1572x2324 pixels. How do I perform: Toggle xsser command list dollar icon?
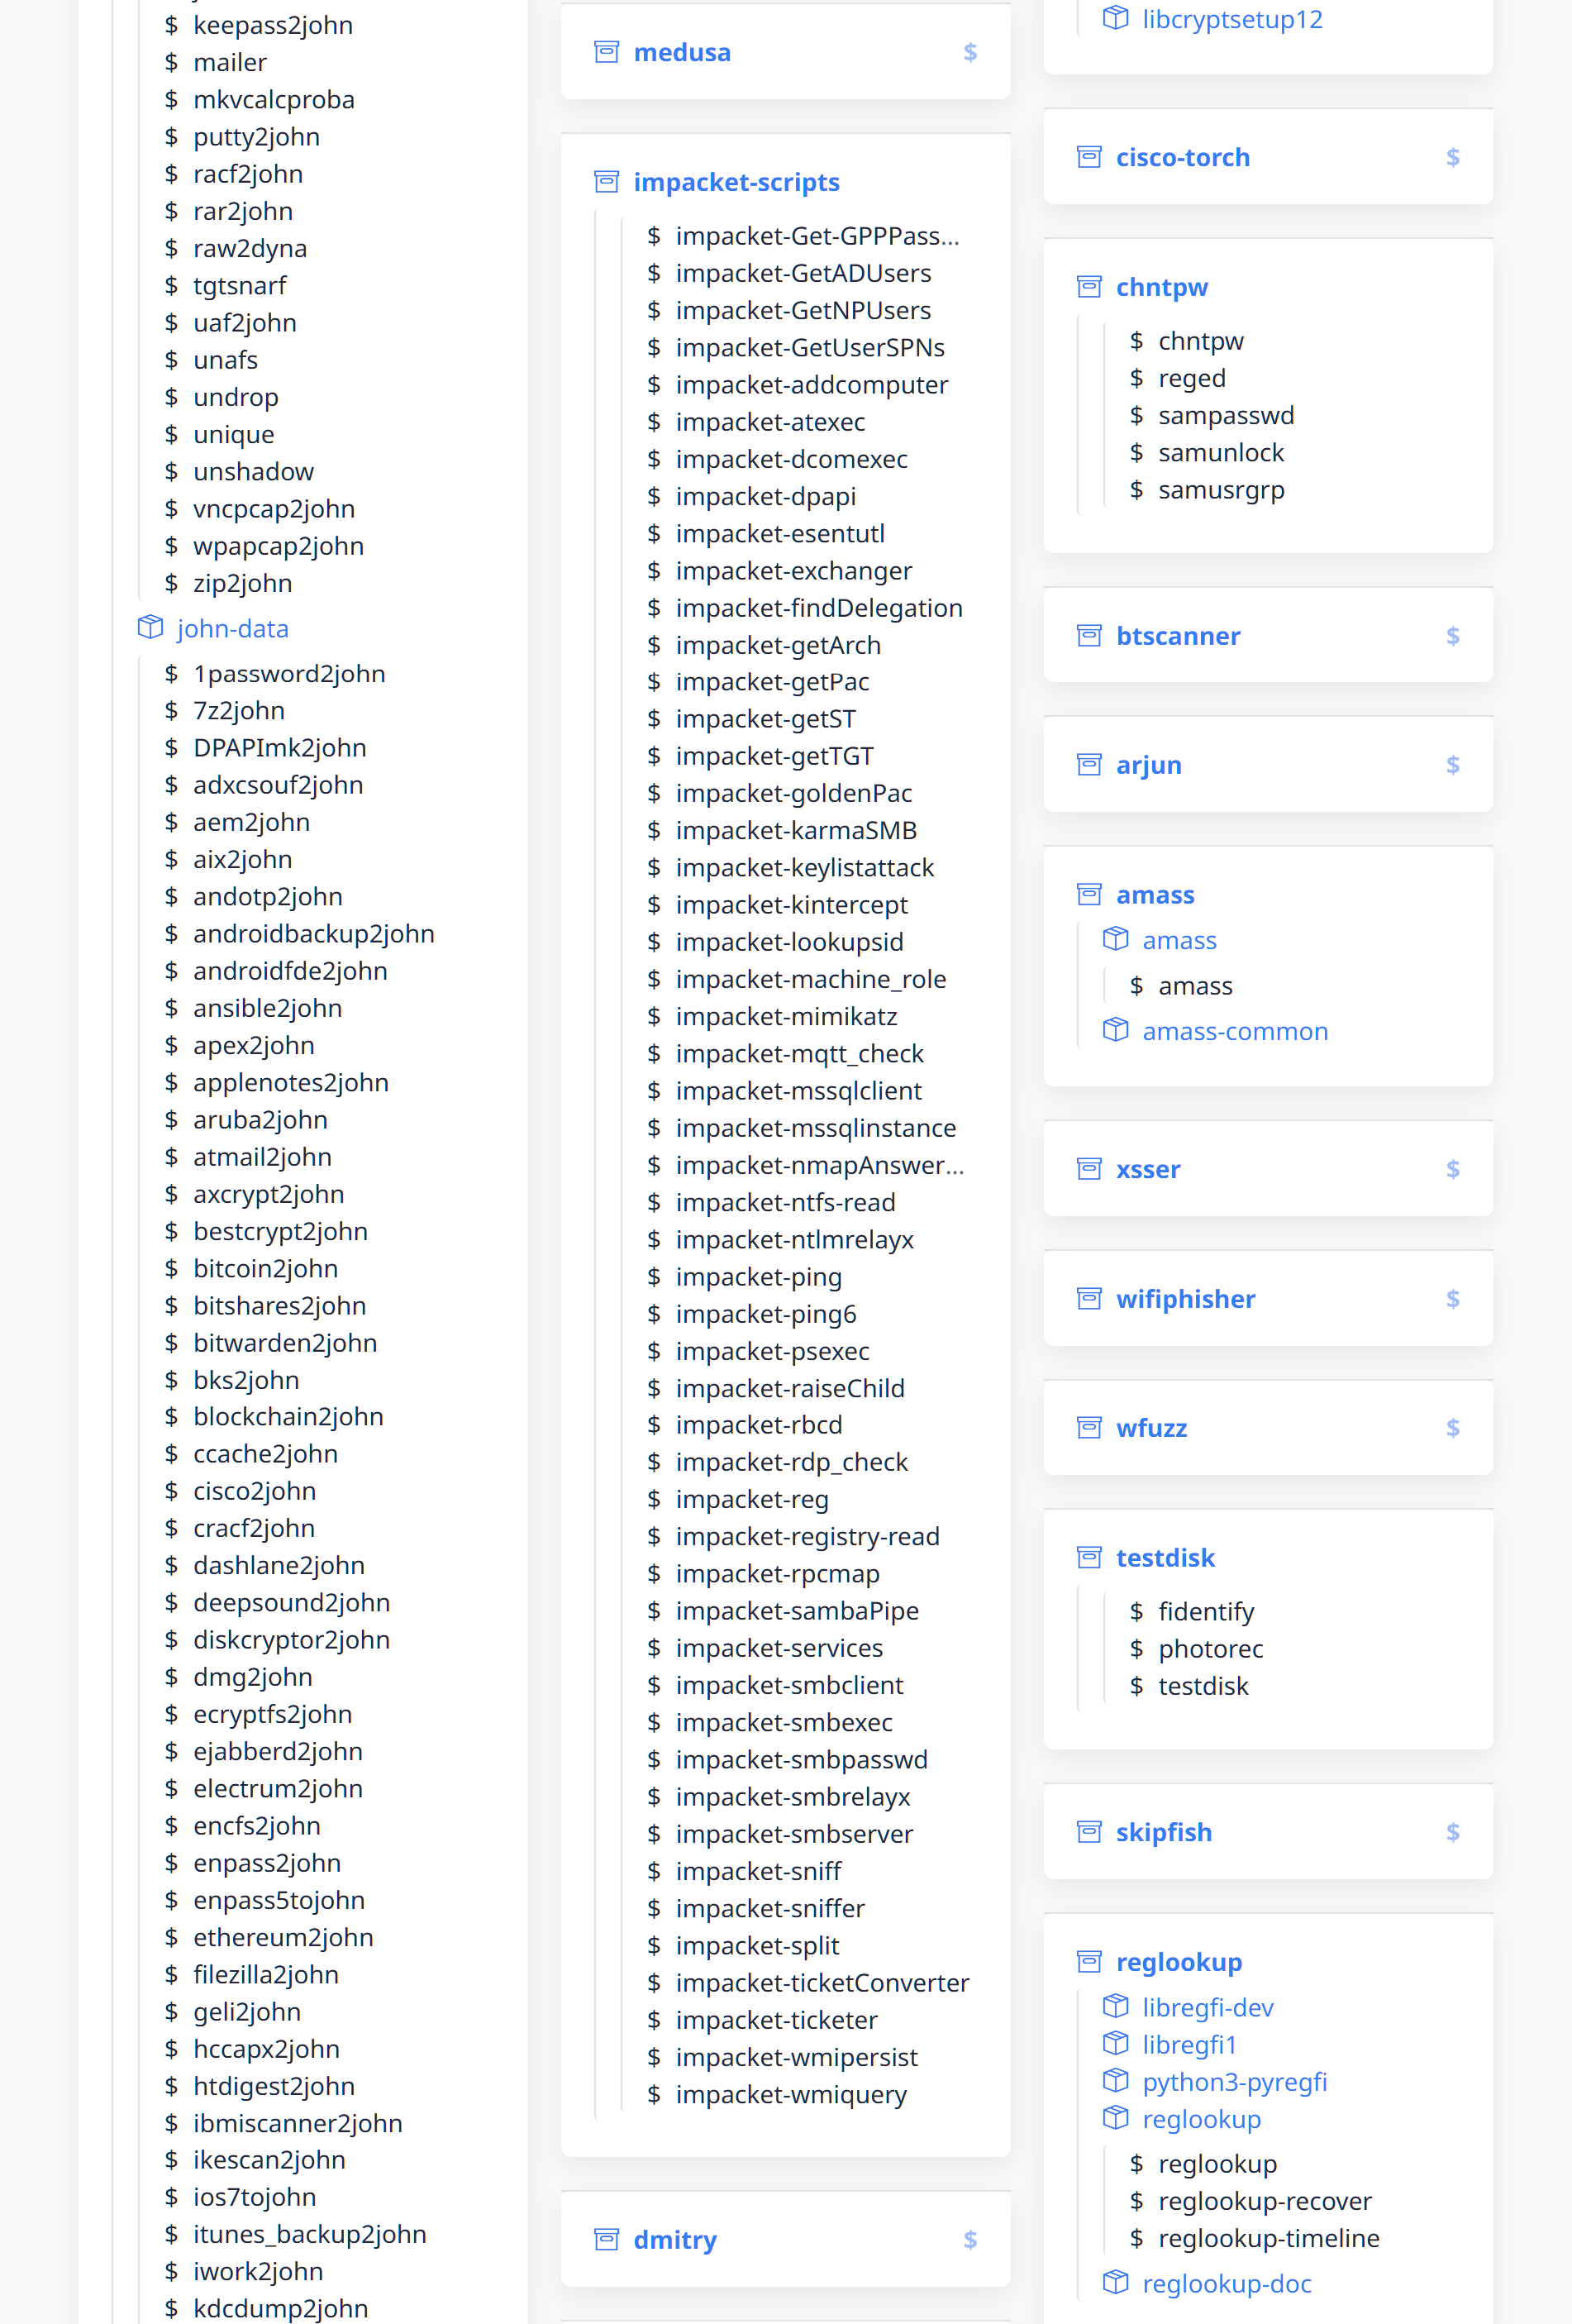pyautogui.click(x=1453, y=1169)
